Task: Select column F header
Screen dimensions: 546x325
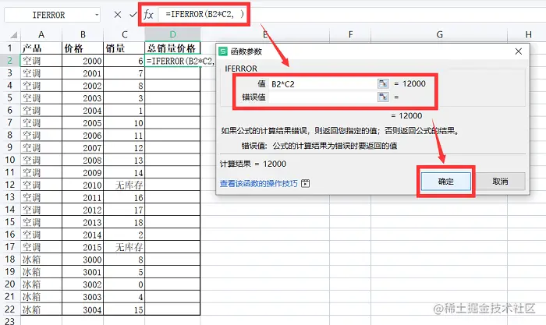Action: tap(350, 35)
